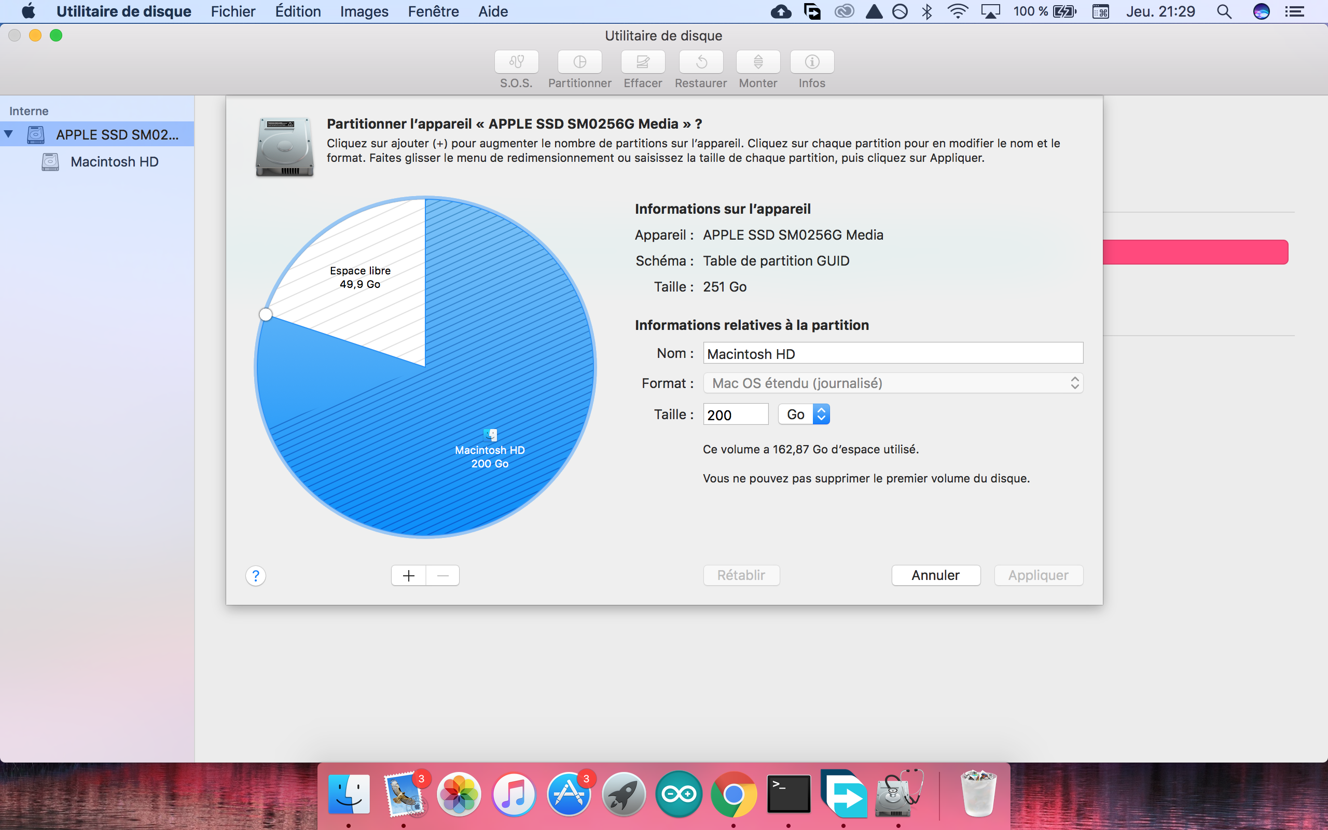Open Finder from the Dock

pos(349,794)
